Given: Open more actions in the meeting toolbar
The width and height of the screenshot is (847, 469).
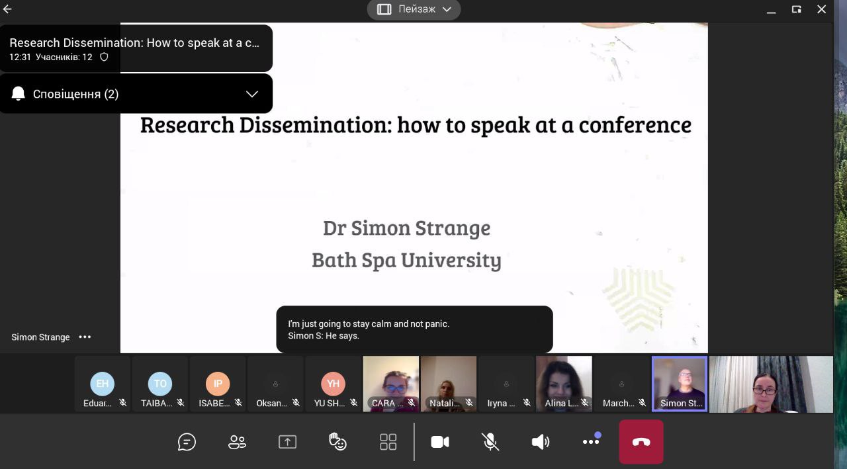Looking at the screenshot, I should click(591, 442).
